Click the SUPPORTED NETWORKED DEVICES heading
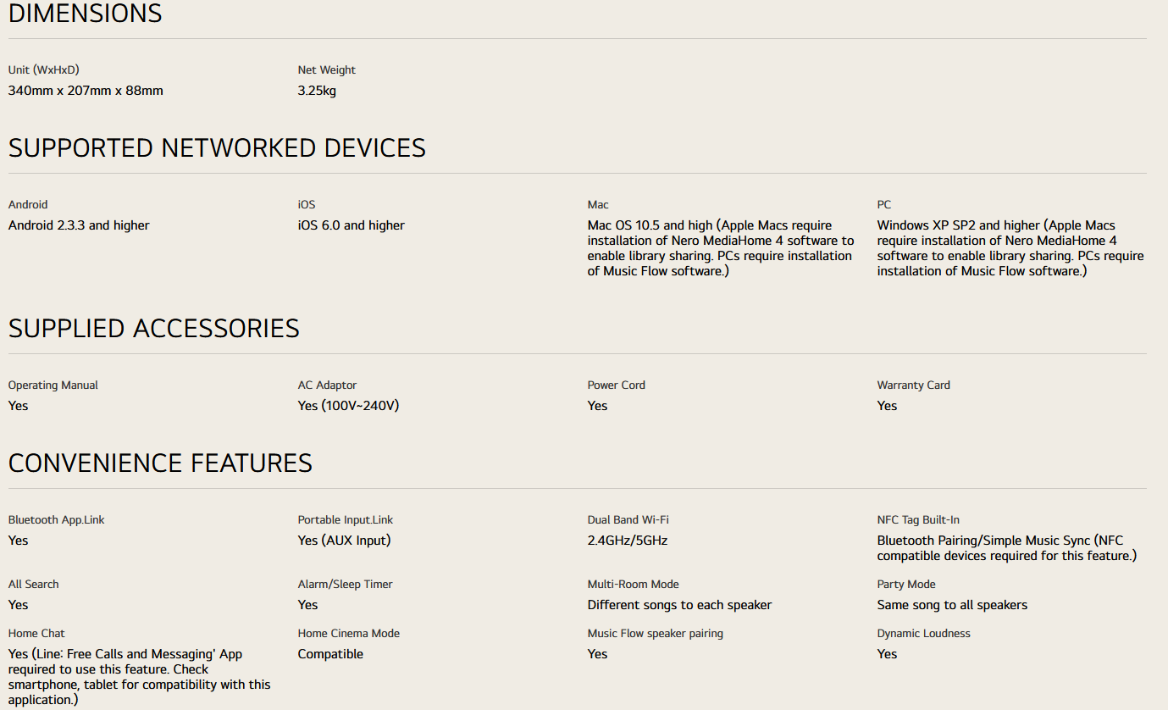This screenshot has width=1168, height=710. pos(217,148)
